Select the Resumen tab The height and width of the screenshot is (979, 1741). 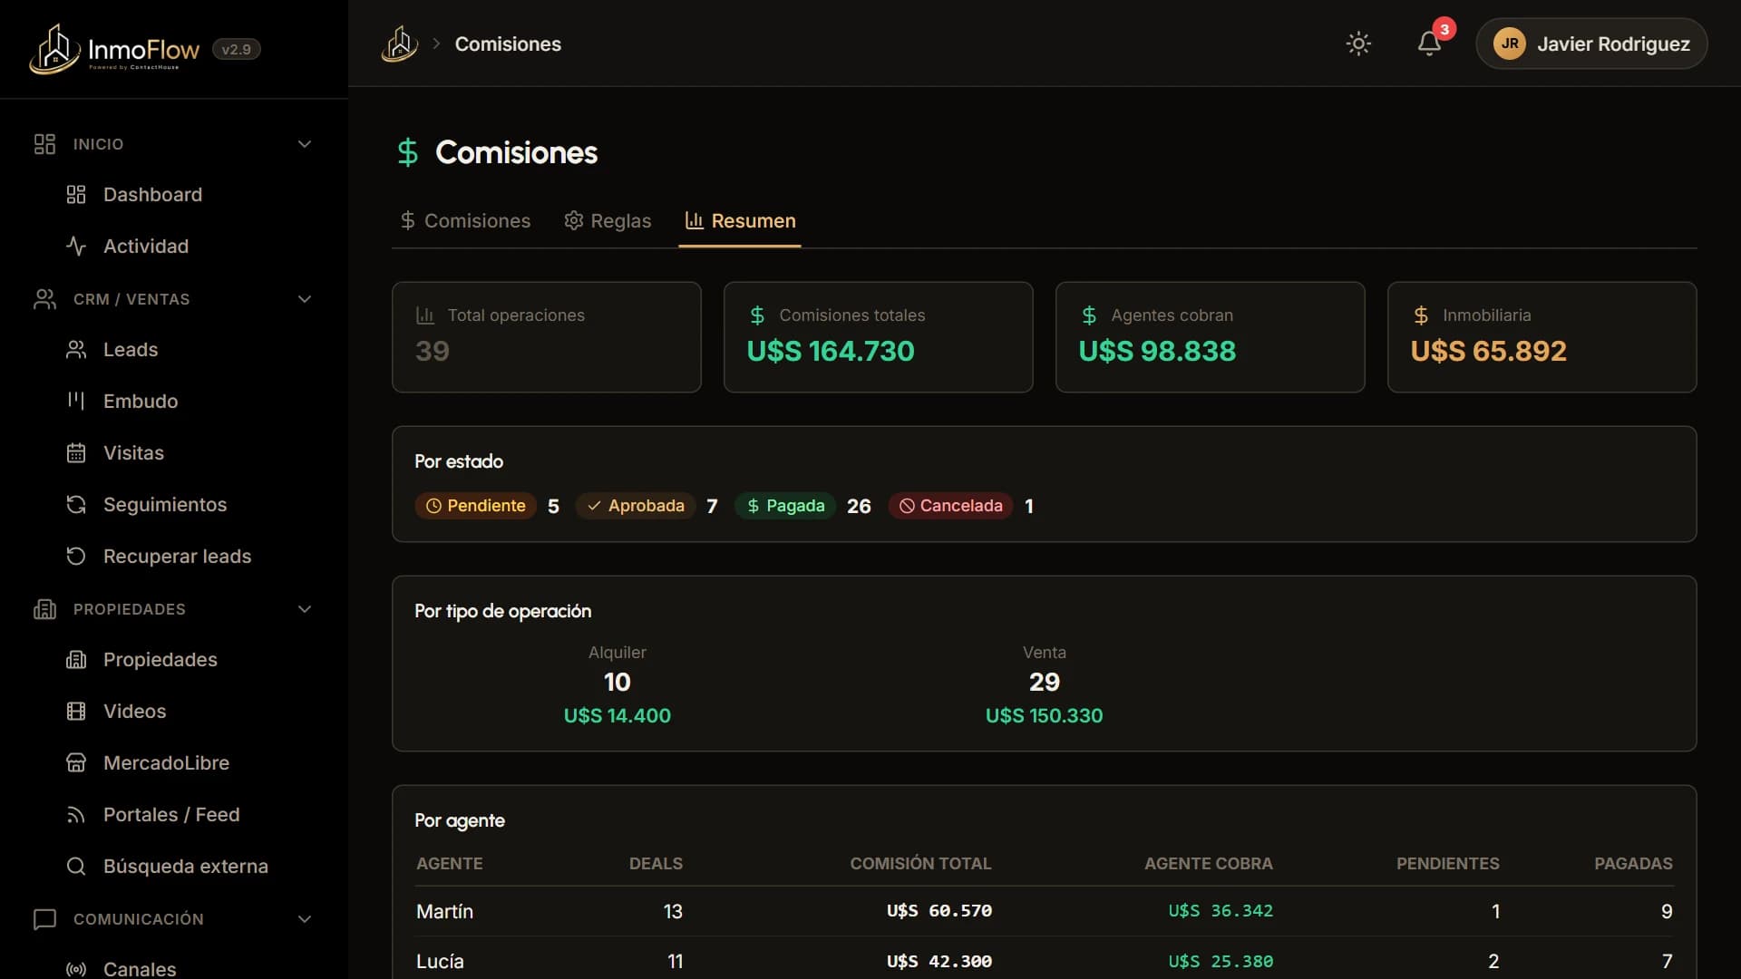(x=740, y=221)
